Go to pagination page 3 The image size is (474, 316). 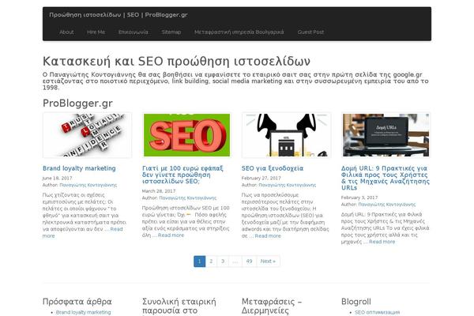pos(223,261)
